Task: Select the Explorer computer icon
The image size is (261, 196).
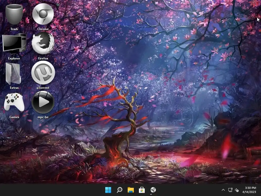Action: tap(14, 44)
